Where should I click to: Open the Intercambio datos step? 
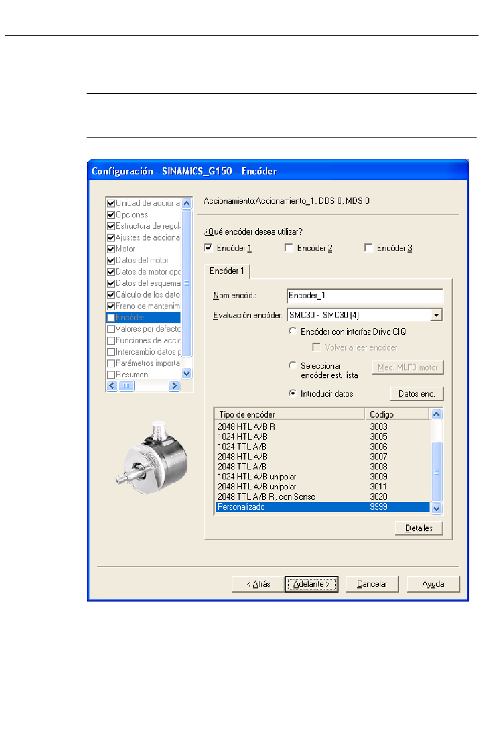(x=144, y=352)
